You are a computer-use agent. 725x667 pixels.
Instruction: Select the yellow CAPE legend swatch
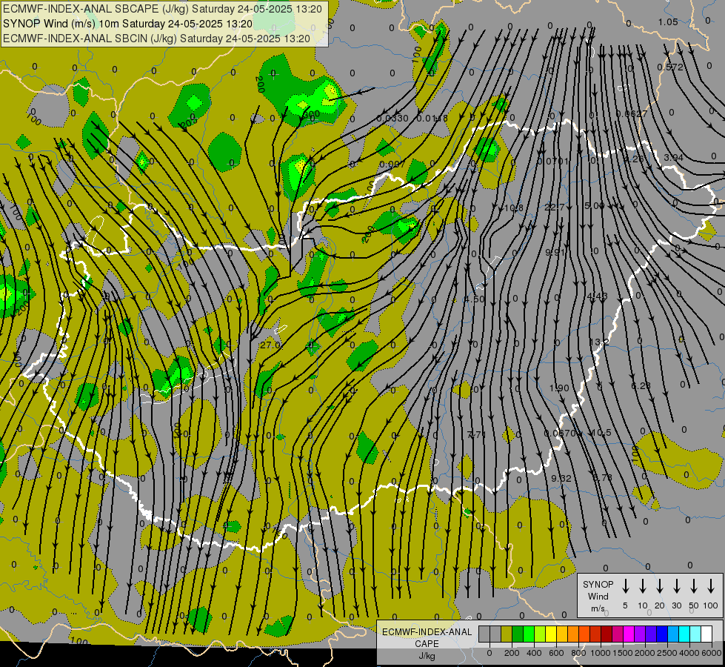(x=551, y=634)
